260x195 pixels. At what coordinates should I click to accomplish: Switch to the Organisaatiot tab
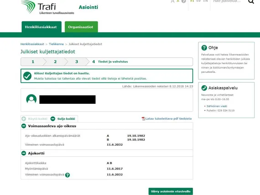point(81,27)
